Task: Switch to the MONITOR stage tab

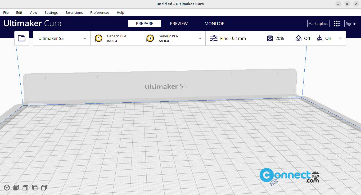Action: click(x=215, y=24)
